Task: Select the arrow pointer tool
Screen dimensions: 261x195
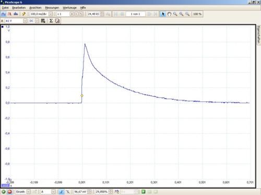Action: (163, 14)
